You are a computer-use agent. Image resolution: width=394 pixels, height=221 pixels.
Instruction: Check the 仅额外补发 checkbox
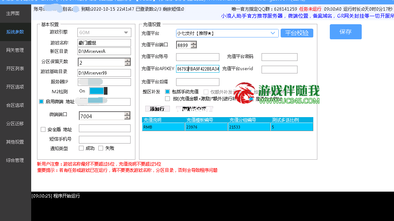pos(206,92)
